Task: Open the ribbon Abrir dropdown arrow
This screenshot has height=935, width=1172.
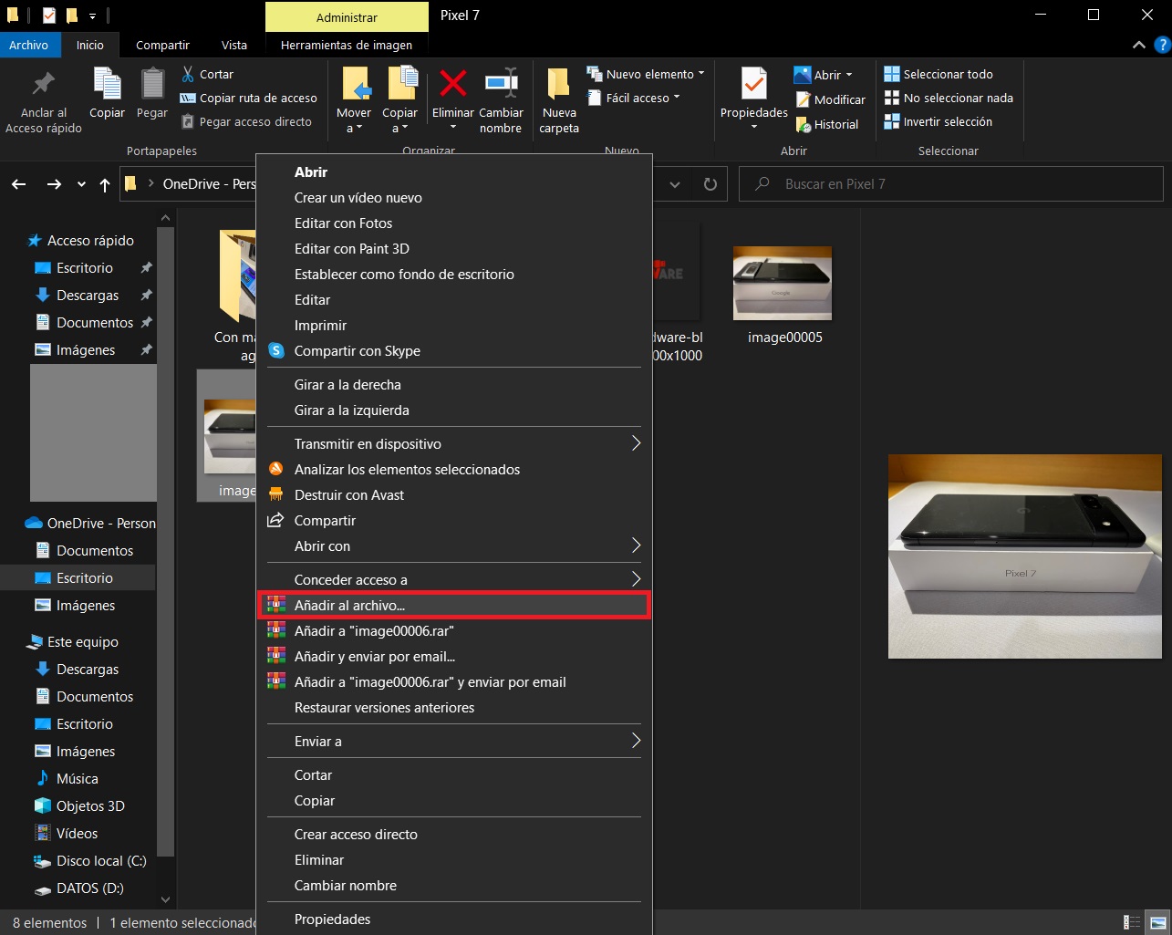Action: 849,75
